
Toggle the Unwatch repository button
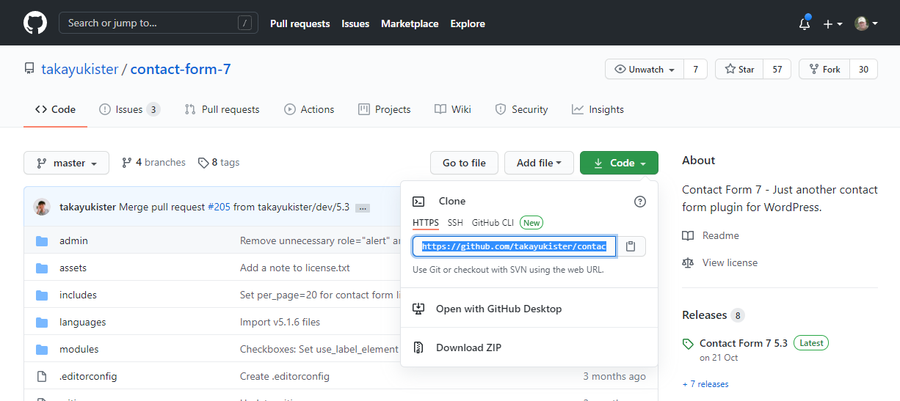tap(645, 70)
